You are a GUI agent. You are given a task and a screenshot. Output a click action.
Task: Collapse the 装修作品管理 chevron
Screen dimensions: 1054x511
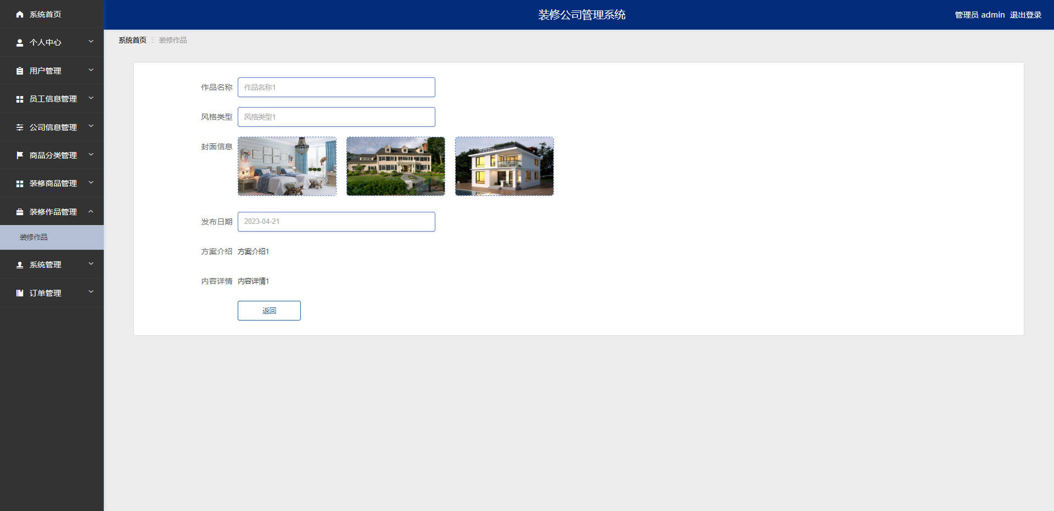[91, 211]
